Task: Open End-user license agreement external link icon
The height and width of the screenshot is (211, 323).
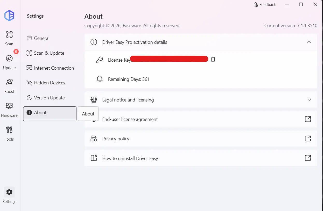Action: [308, 119]
